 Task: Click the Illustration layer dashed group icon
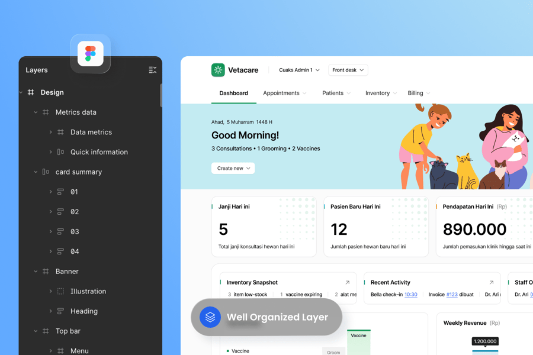click(x=60, y=291)
